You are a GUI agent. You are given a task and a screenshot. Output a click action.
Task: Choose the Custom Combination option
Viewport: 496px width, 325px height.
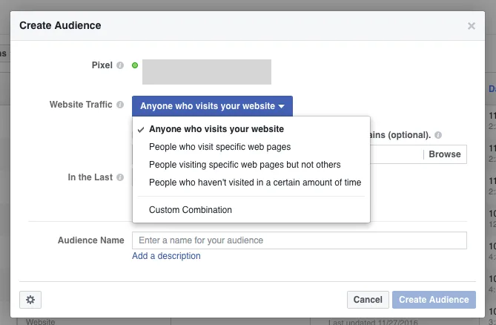pos(191,210)
